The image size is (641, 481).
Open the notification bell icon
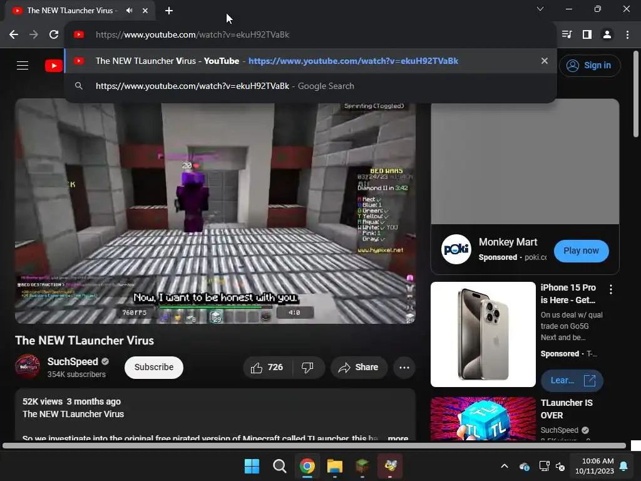[624, 466]
